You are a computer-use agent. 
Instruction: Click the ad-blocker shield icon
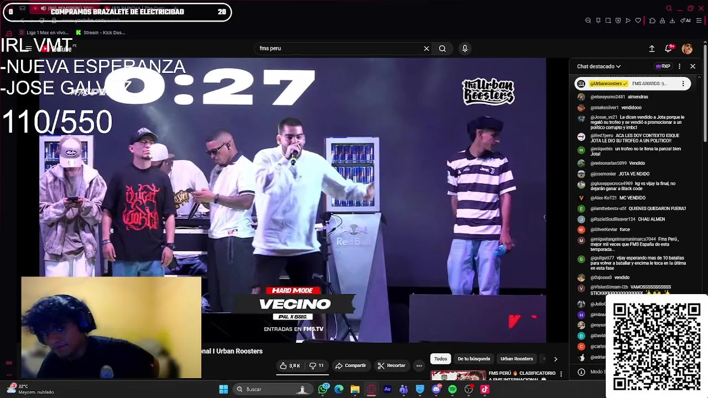click(x=618, y=20)
